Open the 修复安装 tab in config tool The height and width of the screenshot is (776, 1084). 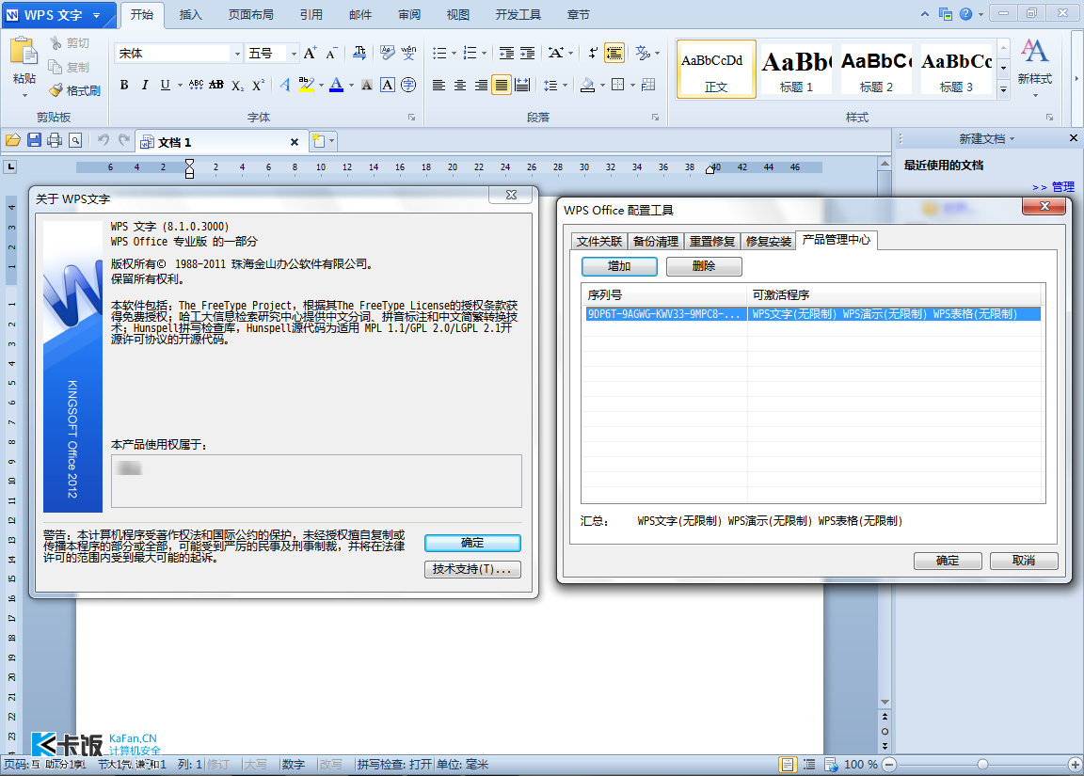tap(768, 241)
